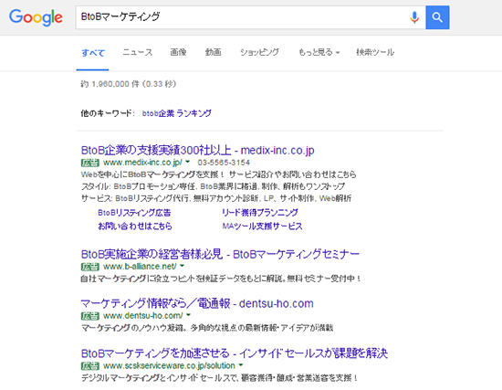Expand dropdown arrow next to www.scskserviceware.co.jp/solution
502x390 pixels.
241,365
